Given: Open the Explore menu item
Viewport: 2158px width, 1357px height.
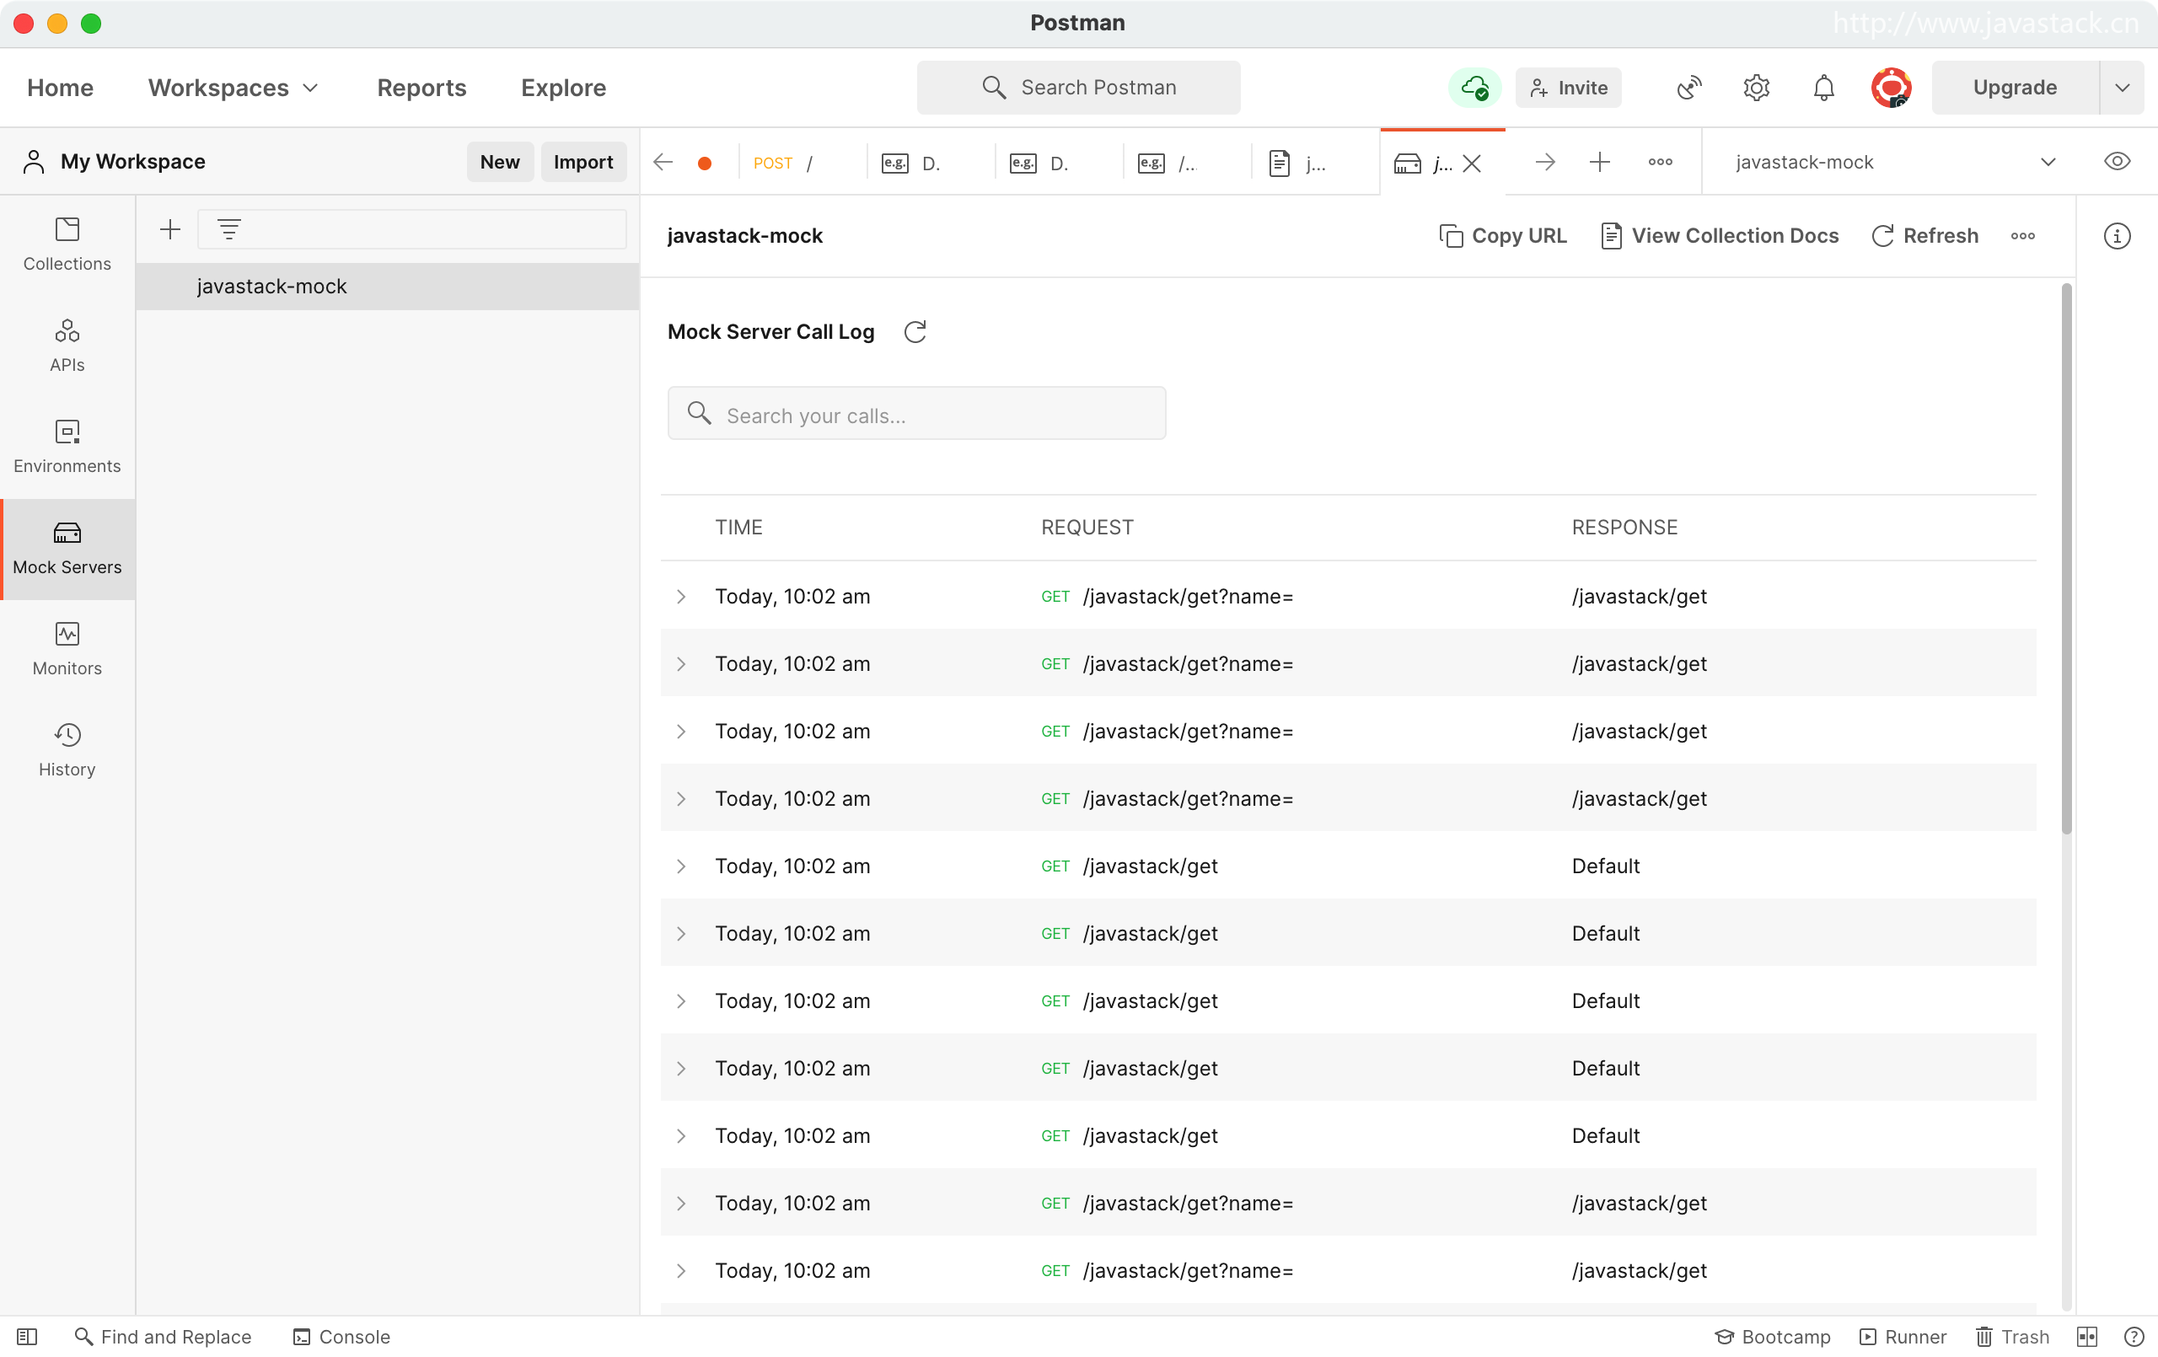Looking at the screenshot, I should pos(563,88).
